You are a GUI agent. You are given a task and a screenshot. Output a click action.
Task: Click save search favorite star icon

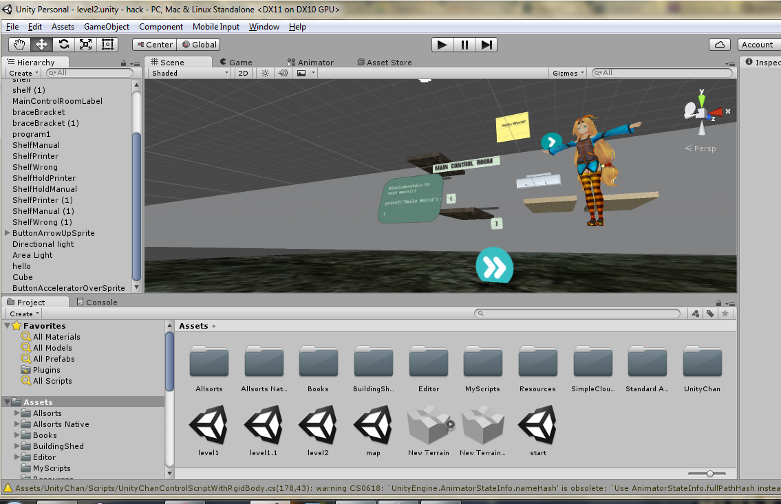(725, 314)
